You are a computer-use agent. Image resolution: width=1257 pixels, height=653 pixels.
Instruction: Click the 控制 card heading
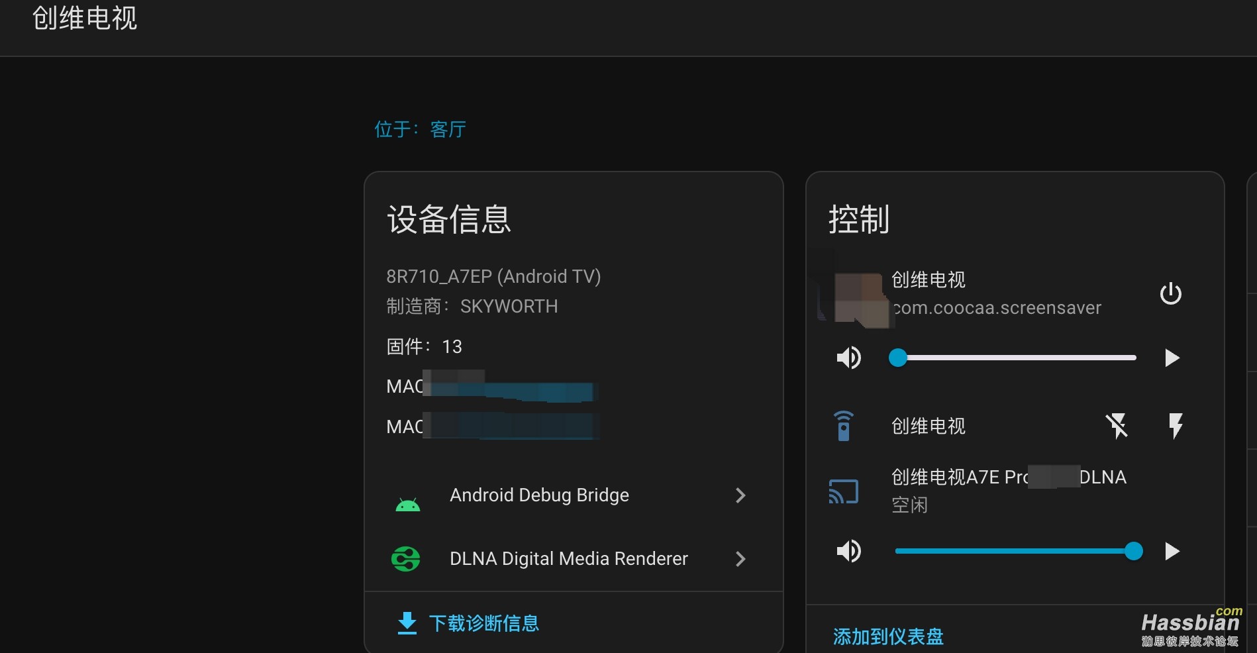(859, 219)
